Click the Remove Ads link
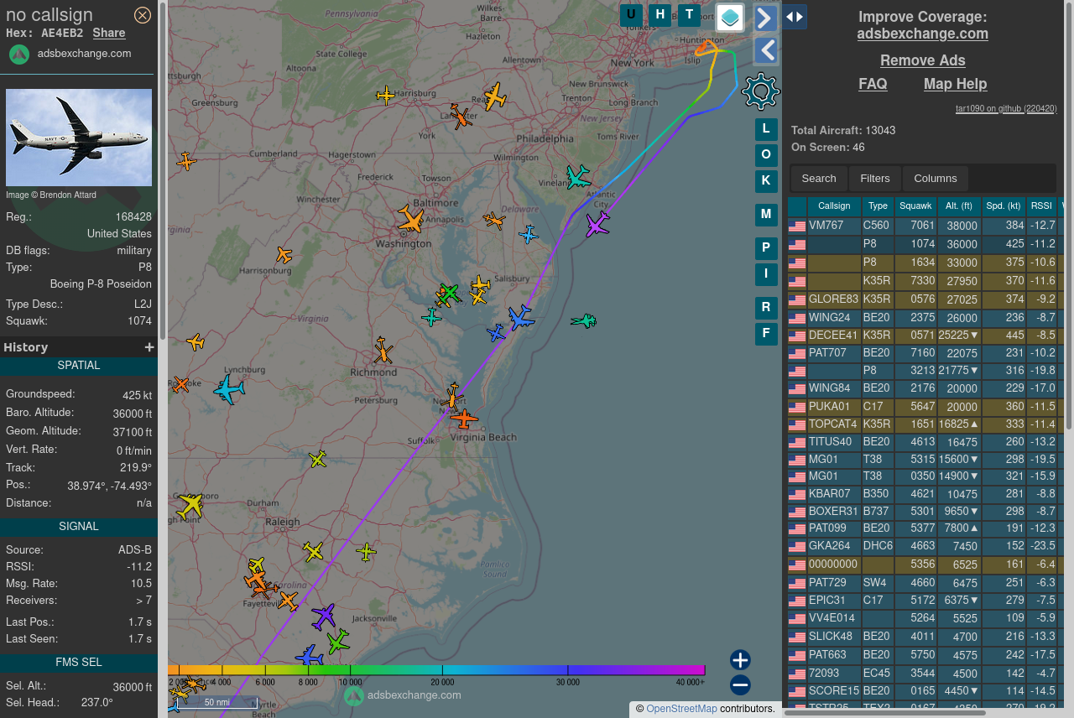This screenshot has width=1074, height=718. [x=922, y=60]
